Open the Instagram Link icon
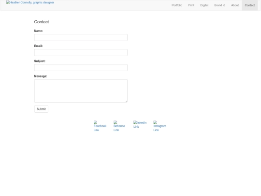261x196 pixels. click(x=159, y=126)
